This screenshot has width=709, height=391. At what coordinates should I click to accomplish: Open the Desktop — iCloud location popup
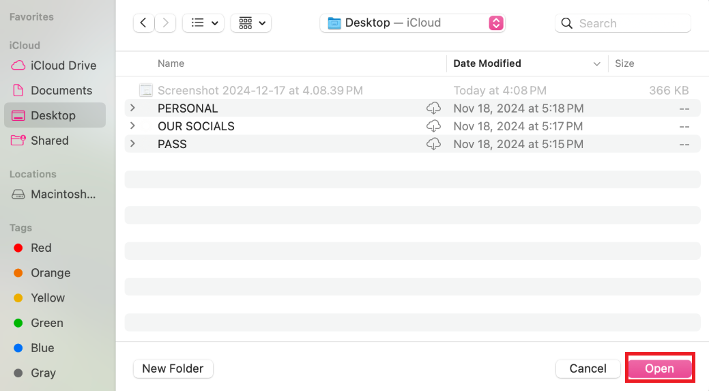pyautogui.click(x=412, y=23)
